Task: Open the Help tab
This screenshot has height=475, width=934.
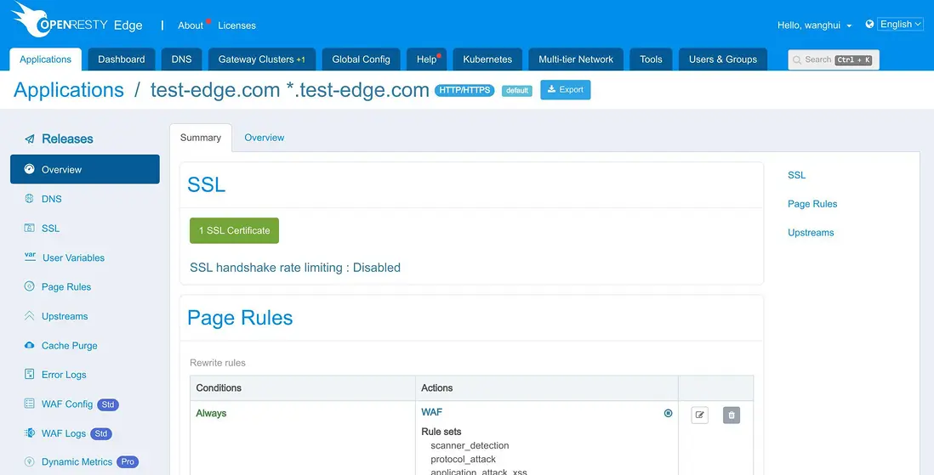Action: [x=426, y=59]
